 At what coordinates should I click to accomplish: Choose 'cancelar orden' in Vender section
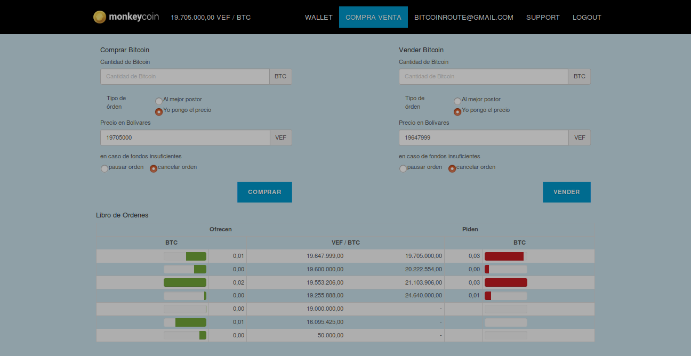(452, 168)
